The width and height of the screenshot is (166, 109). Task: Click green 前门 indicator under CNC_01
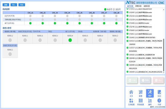pyautogui.click(x=30, y=23)
